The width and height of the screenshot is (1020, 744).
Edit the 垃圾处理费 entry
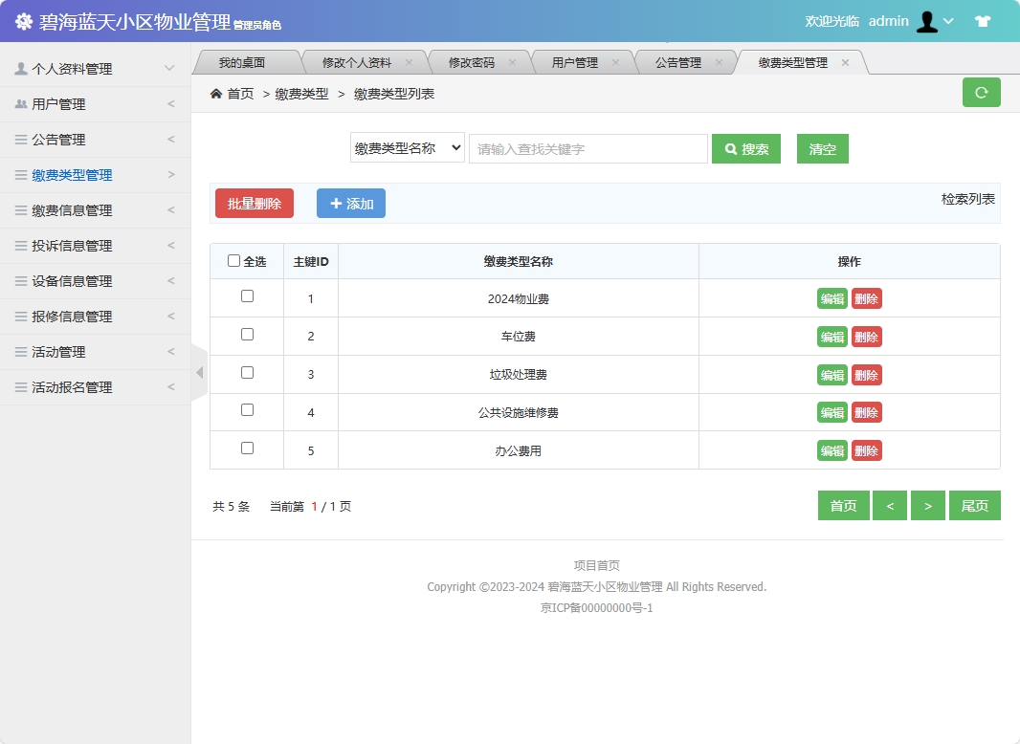(832, 374)
